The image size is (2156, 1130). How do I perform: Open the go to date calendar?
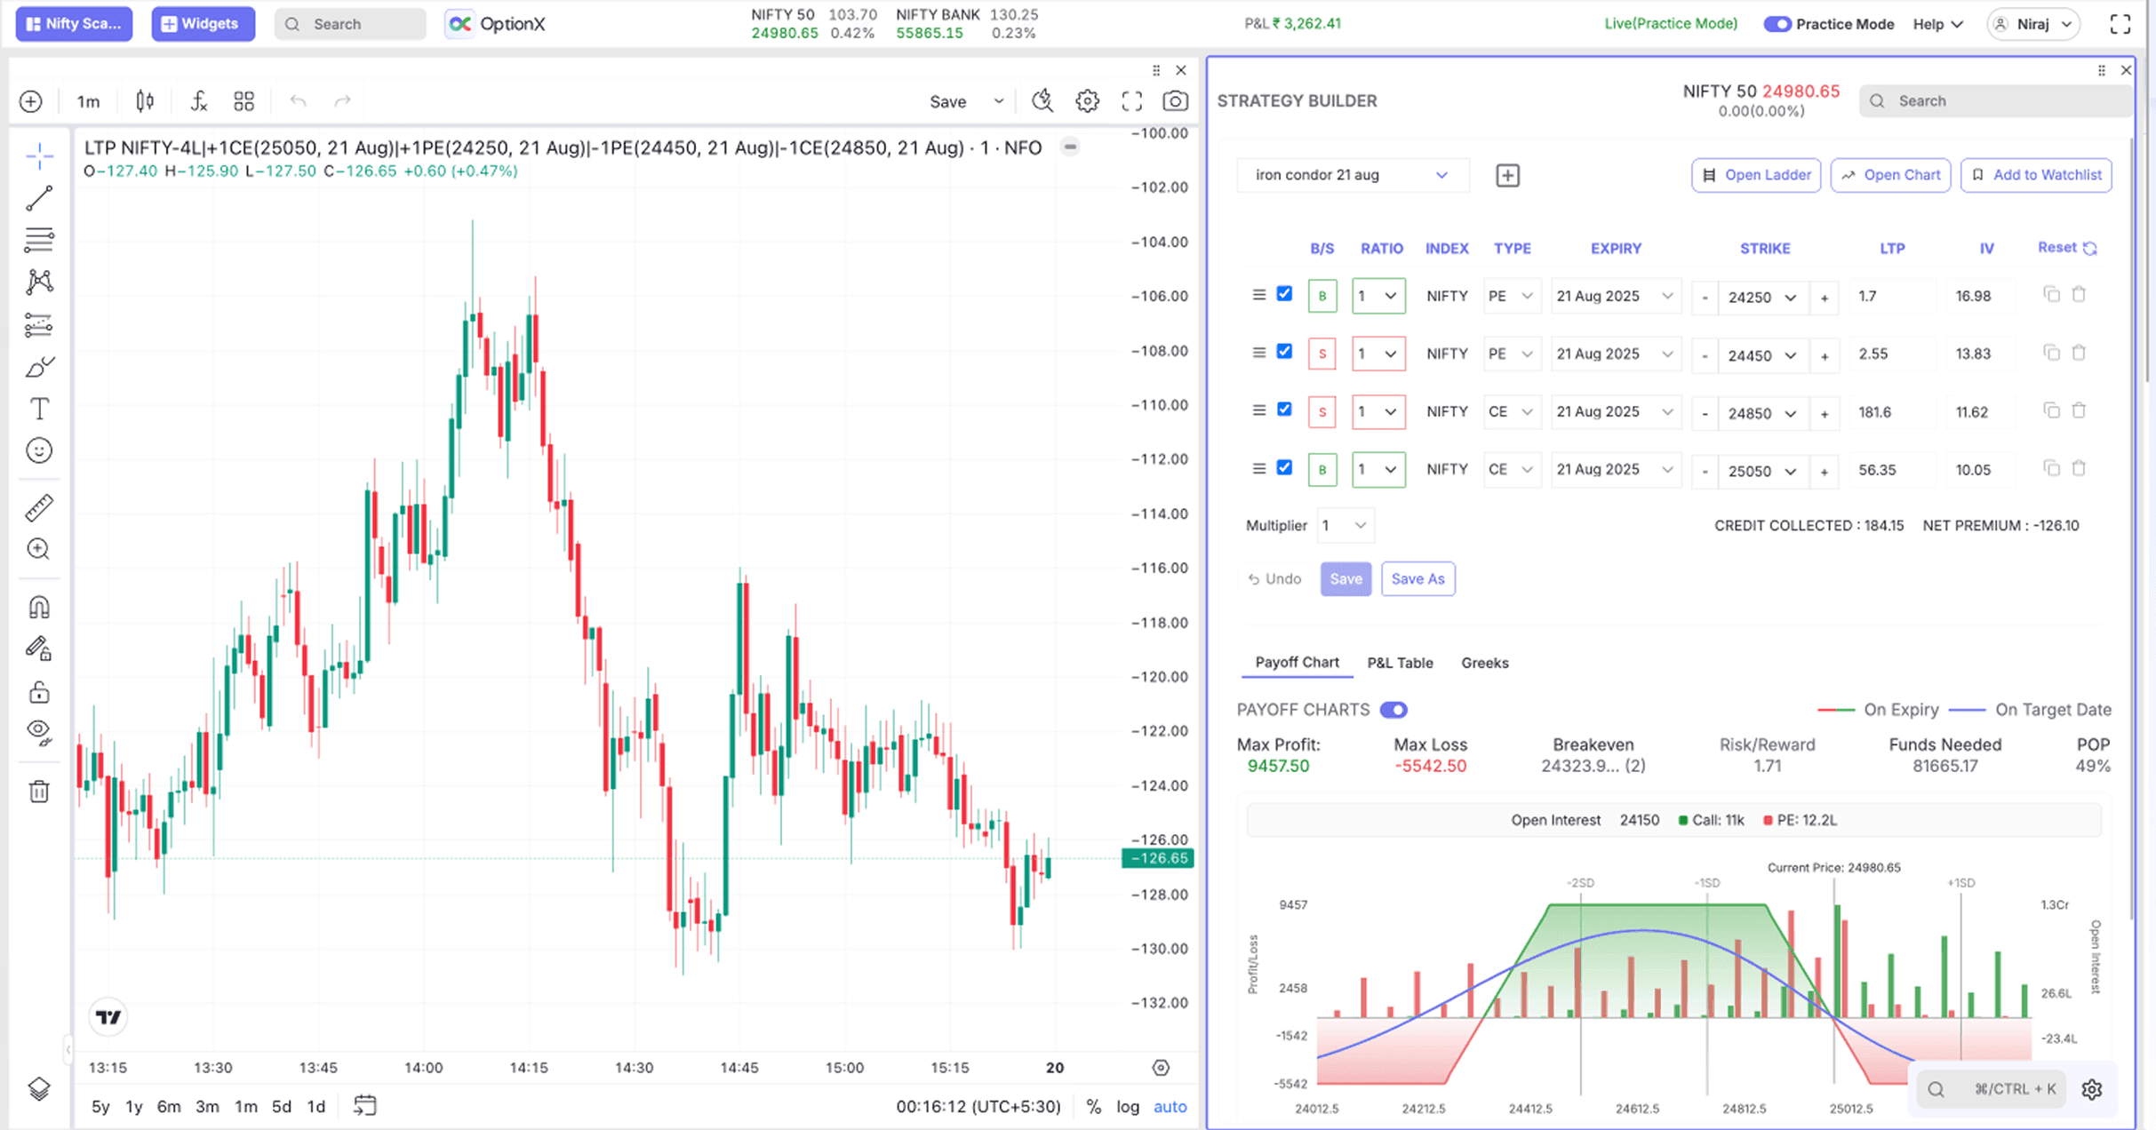[x=365, y=1106]
